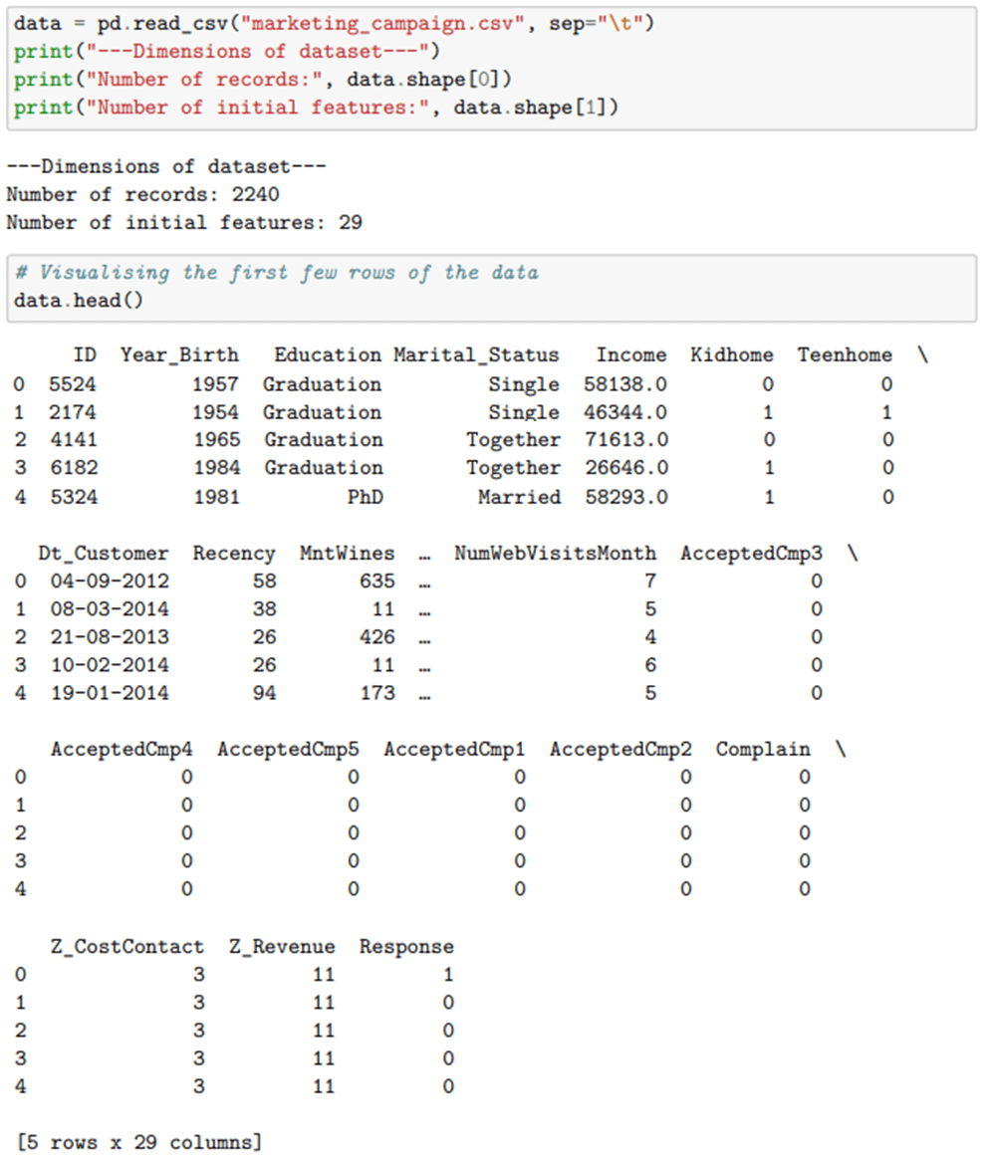
Task: Select MntWines value 426
Action: click(377, 638)
